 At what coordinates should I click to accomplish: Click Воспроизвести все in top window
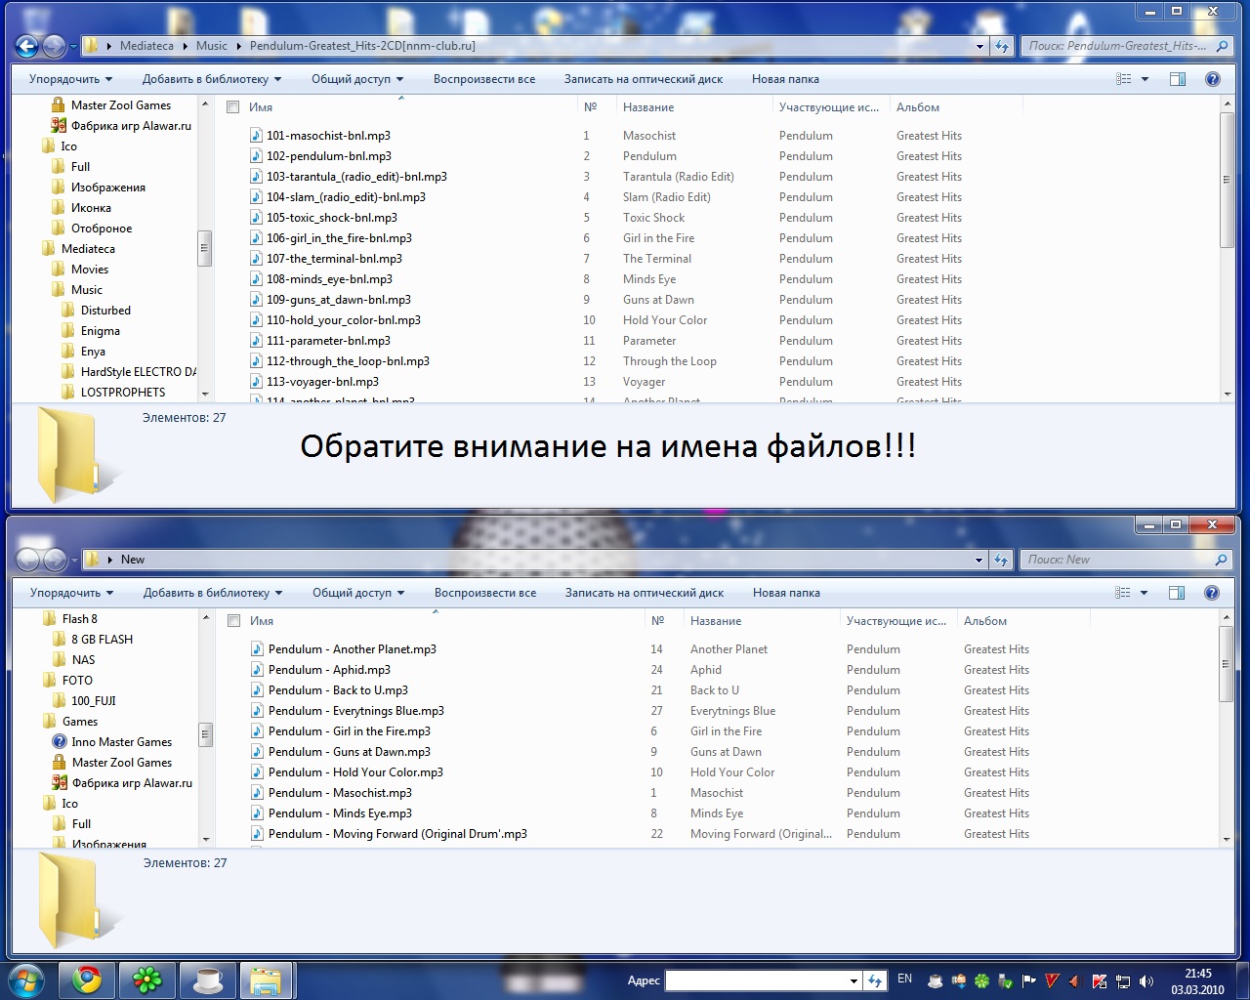click(x=484, y=79)
